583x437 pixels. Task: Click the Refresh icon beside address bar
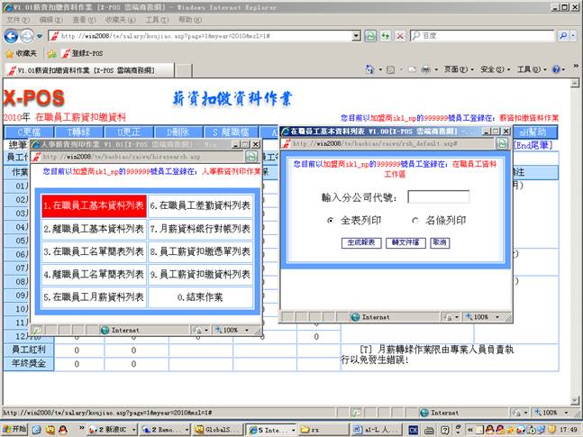click(370, 36)
